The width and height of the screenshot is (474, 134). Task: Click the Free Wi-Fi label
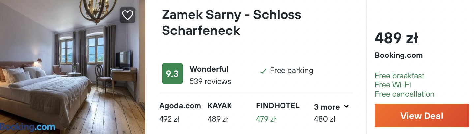click(x=393, y=85)
